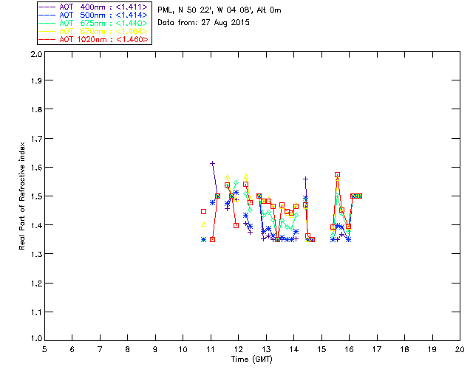Click the AOT 400nm legend entry
The width and height of the screenshot is (473, 378).
pos(93,7)
